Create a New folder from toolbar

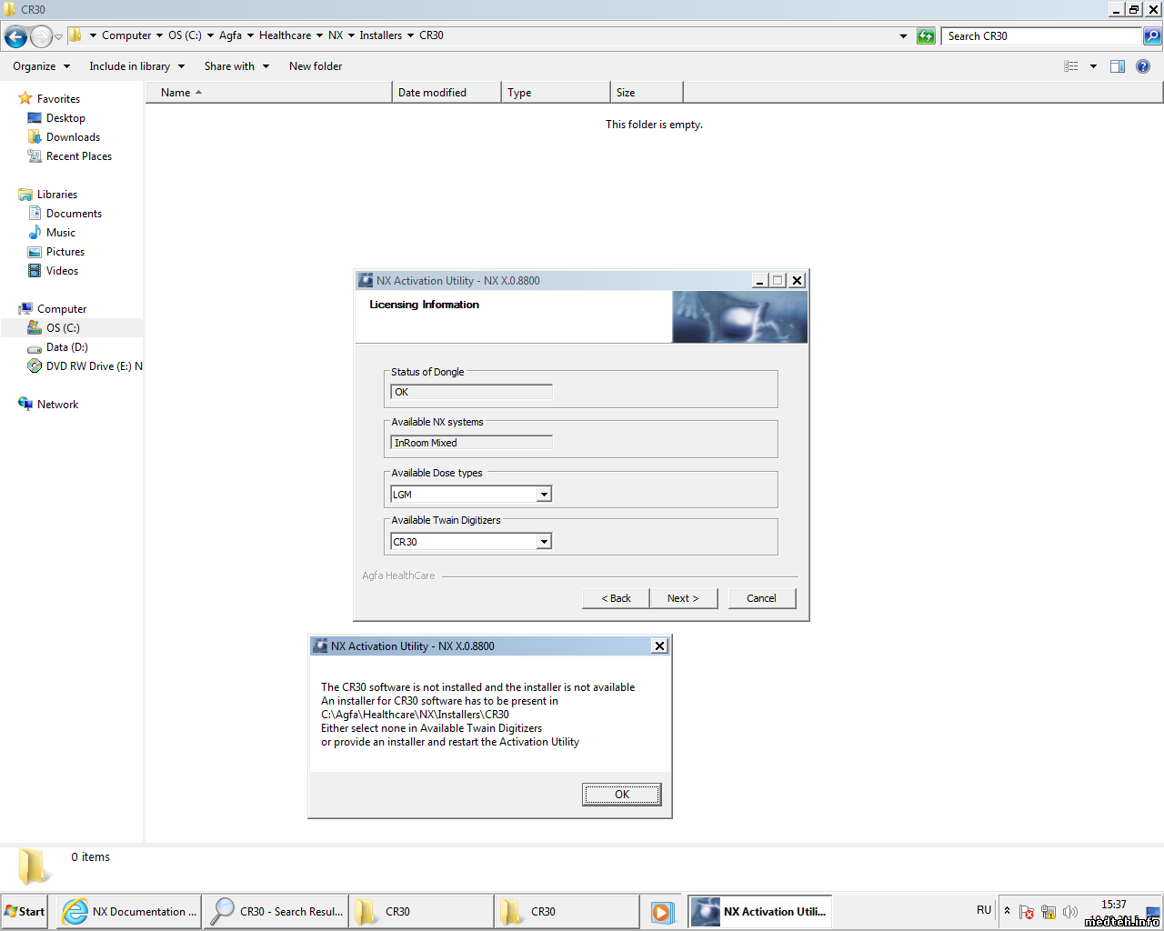tap(316, 66)
